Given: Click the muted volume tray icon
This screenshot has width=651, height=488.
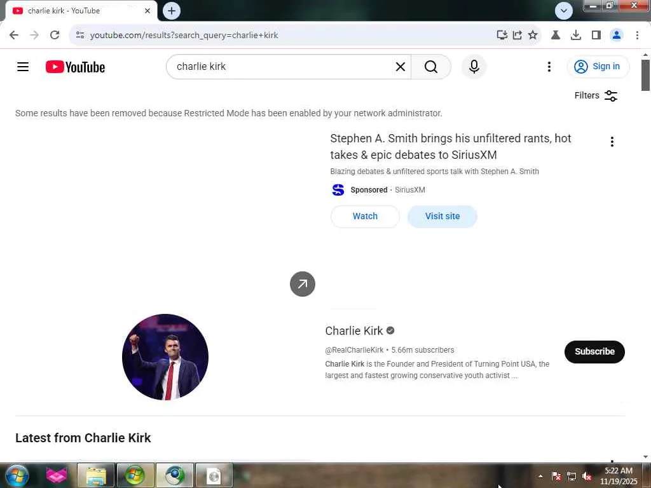Looking at the screenshot, I should click(x=587, y=476).
